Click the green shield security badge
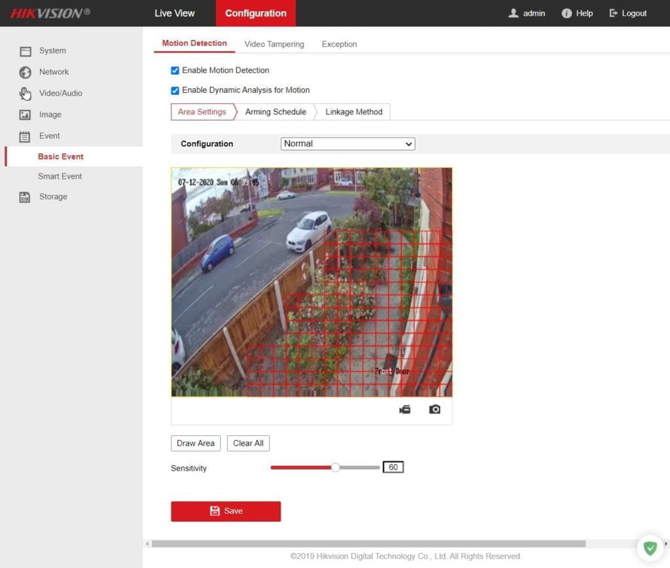Viewport: 670px width, 568px height. click(650, 548)
